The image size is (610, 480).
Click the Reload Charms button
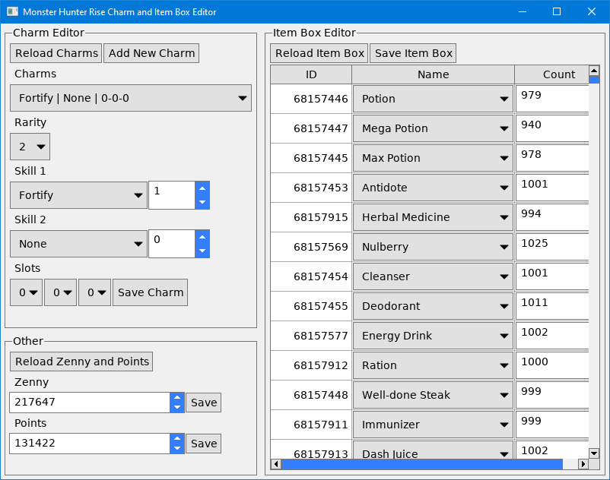[x=56, y=53]
